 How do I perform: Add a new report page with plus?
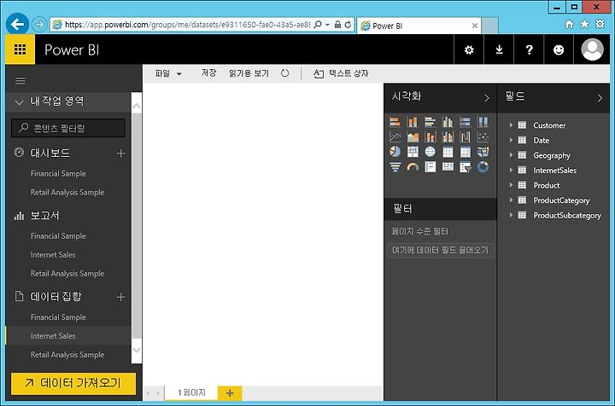pyautogui.click(x=230, y=393)
